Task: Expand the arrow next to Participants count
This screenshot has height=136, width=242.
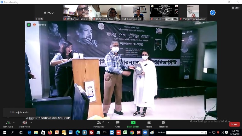Action: pos(108,123)
